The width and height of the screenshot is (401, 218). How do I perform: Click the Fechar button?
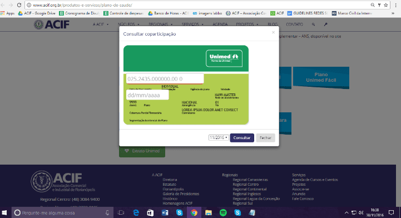coord(265,138)
